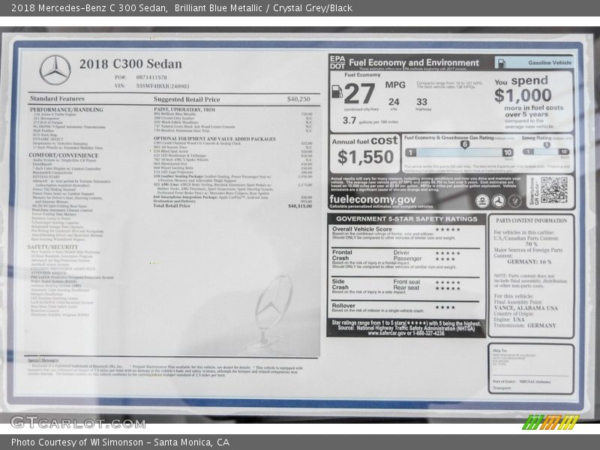Click the Smog Rating scale bar
Screen dimensions: 600x450
pyautogui.click(x=546, y=152)
